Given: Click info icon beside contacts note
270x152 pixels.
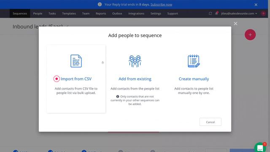Looking at the screenshot, I should click(118, 97).
